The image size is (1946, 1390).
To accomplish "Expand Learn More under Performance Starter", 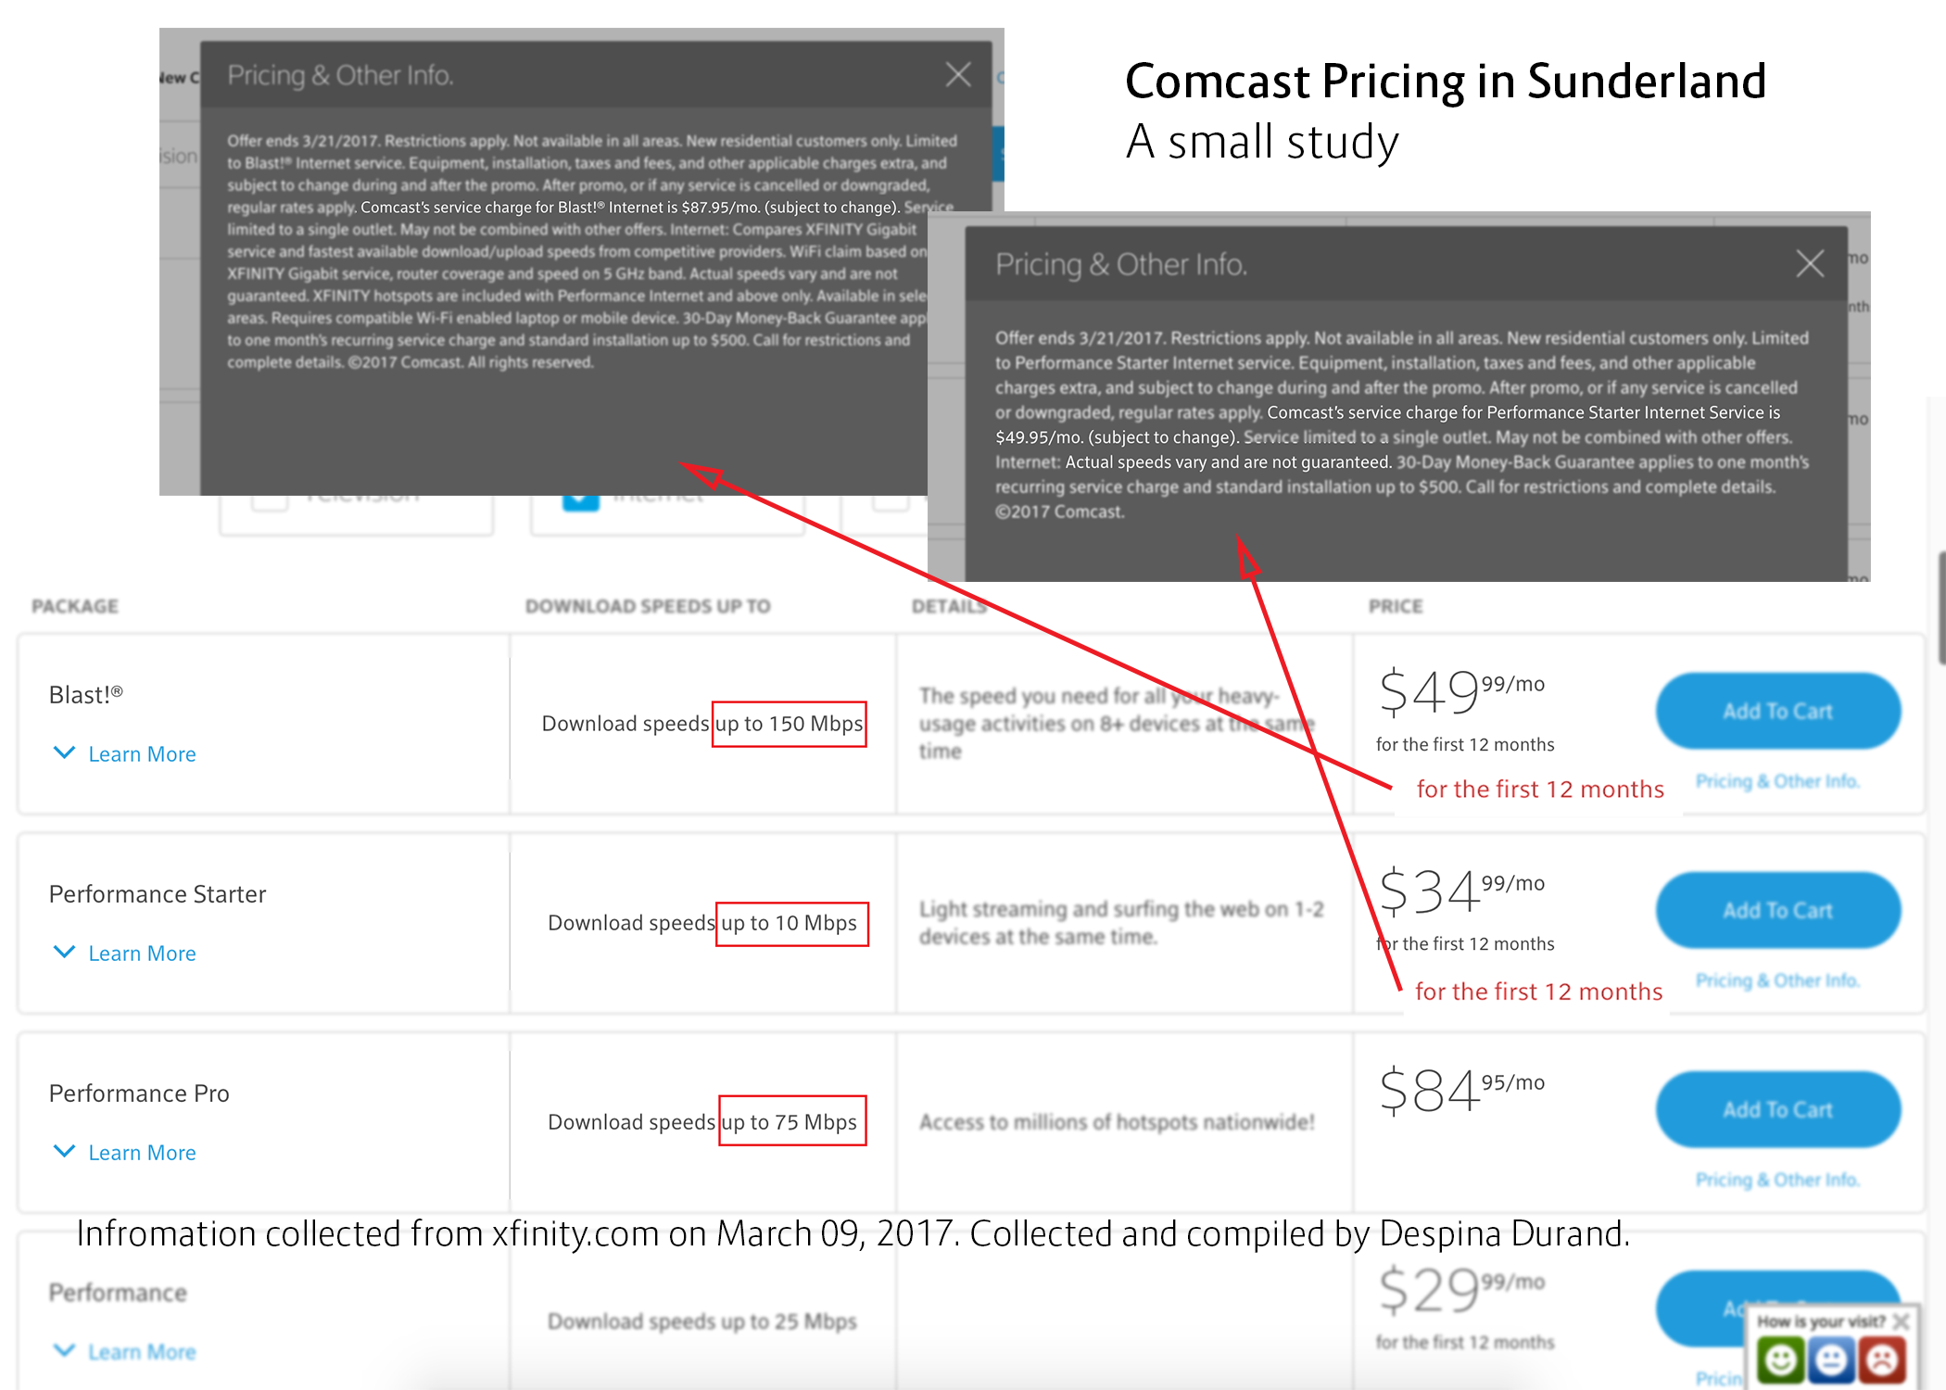I will pyautogui.click(x=65, y=952).
